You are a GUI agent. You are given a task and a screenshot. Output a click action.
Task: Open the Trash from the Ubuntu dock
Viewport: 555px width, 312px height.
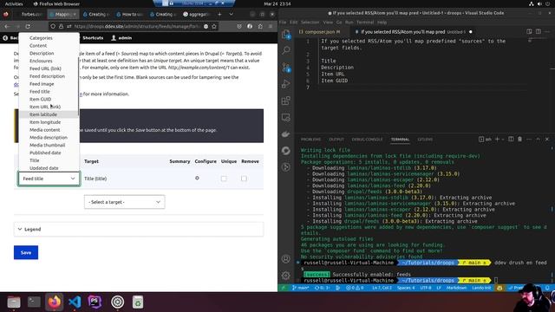tap(138, 302)
